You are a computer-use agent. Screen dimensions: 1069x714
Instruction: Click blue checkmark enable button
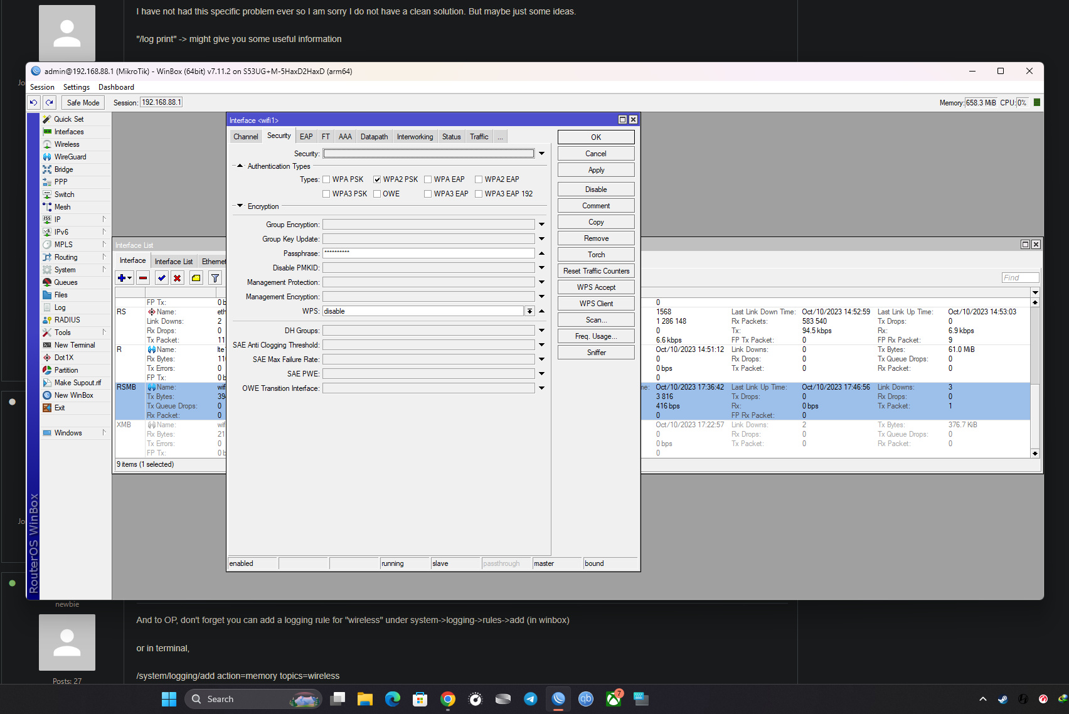coord(162,278)
